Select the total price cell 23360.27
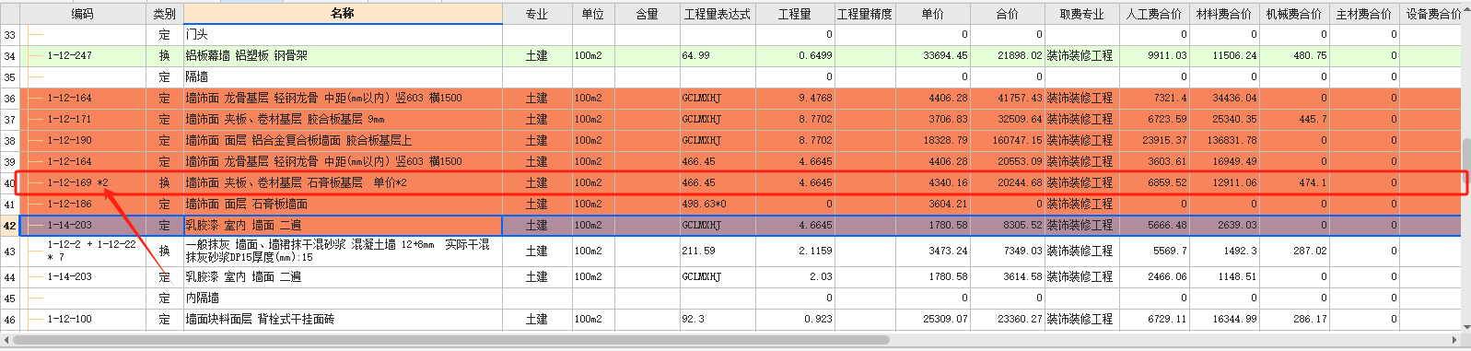 coord(1008,320)
